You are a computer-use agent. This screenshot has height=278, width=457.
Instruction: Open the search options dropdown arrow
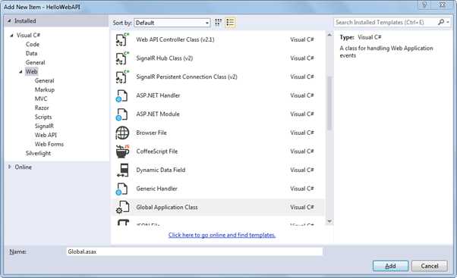pyautogui.click(x=448, y=23)
